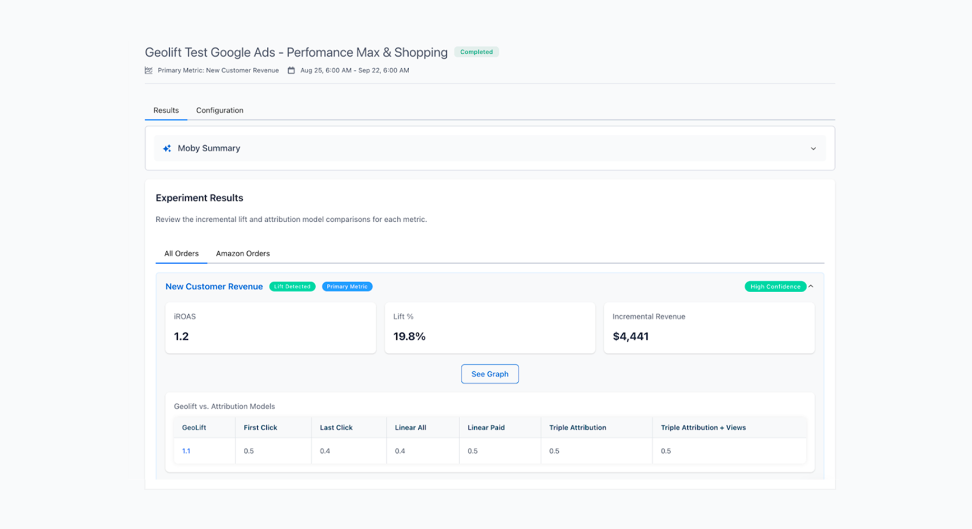Click the Lift % value 19.8%
The height and width of the screenshot is (529, 972).
[409, 336]
